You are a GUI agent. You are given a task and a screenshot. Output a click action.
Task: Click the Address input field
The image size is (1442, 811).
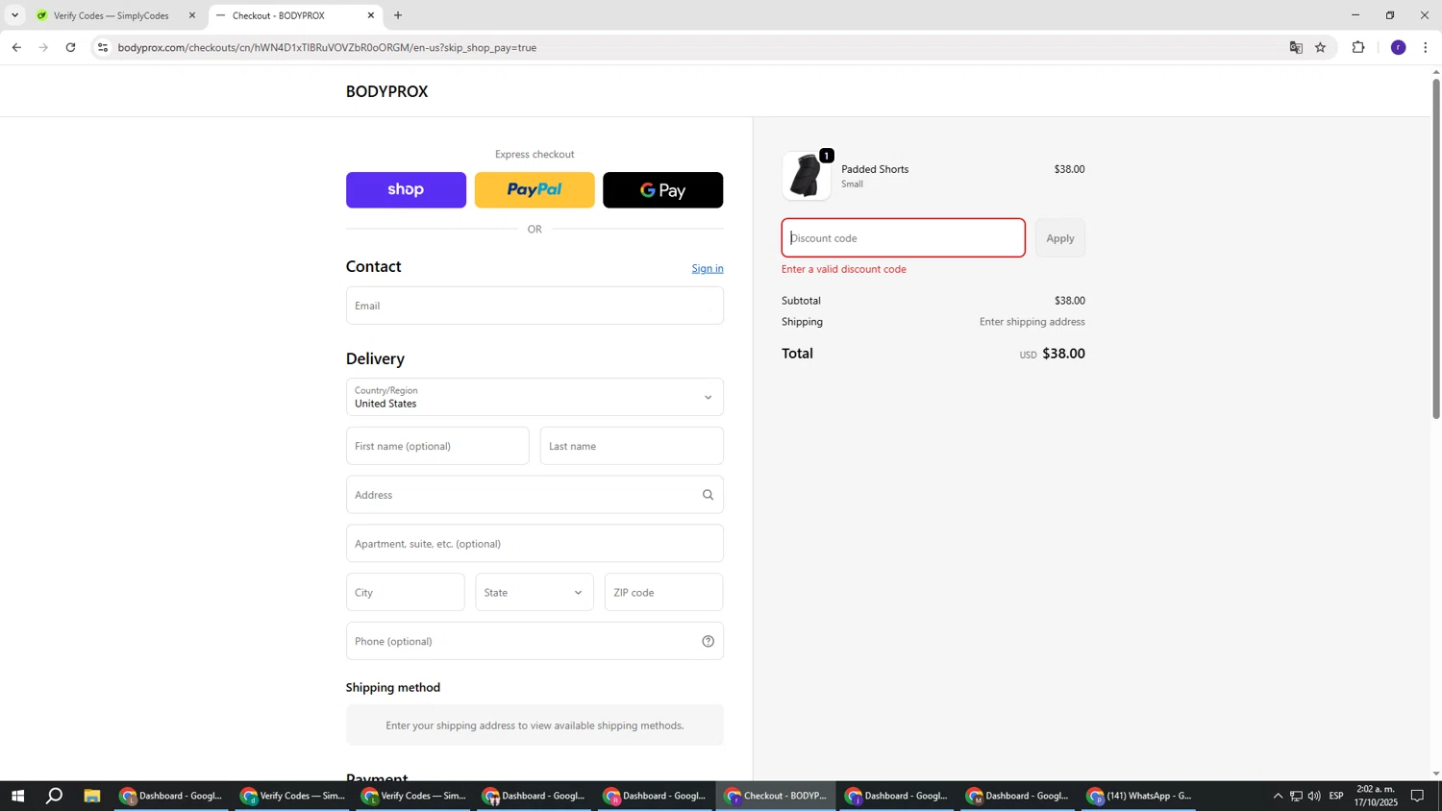535,495
